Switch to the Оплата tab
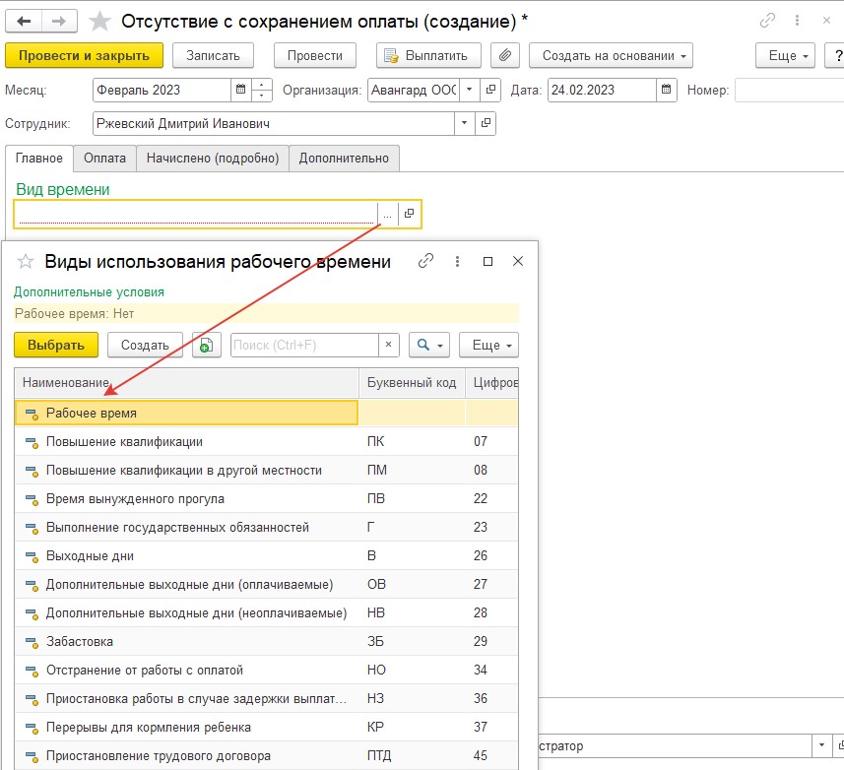Viewport: 844px width, 770px height. click(105, 159)
